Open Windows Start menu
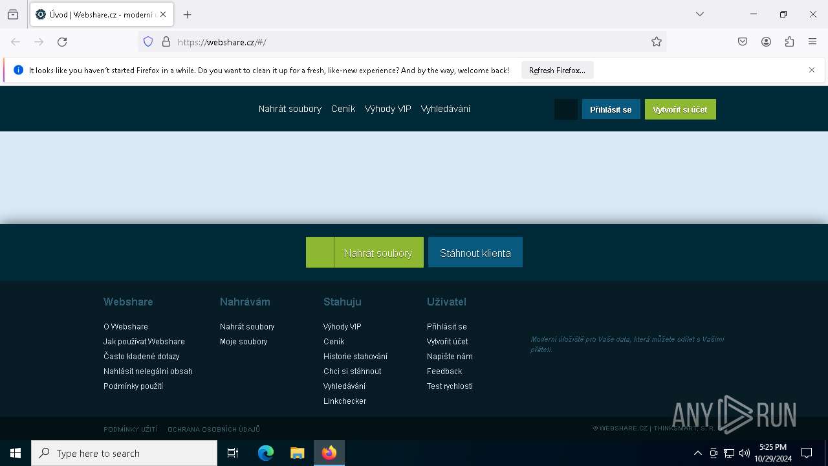The width and height of the screenshot is (828, 466). (x=16, y=453)
